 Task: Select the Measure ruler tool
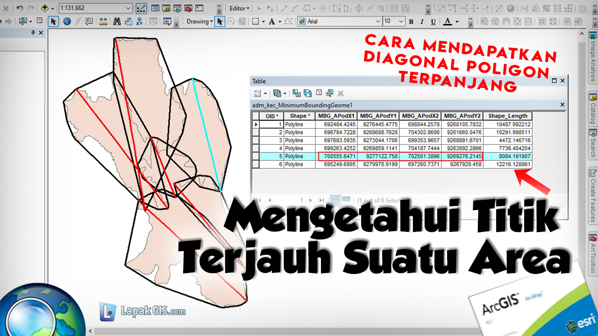103,21
